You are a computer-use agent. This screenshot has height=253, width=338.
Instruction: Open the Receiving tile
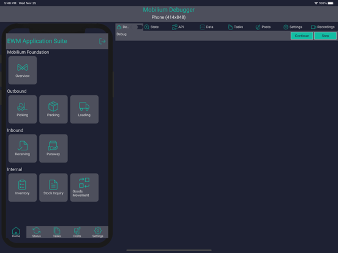[23, 148]
